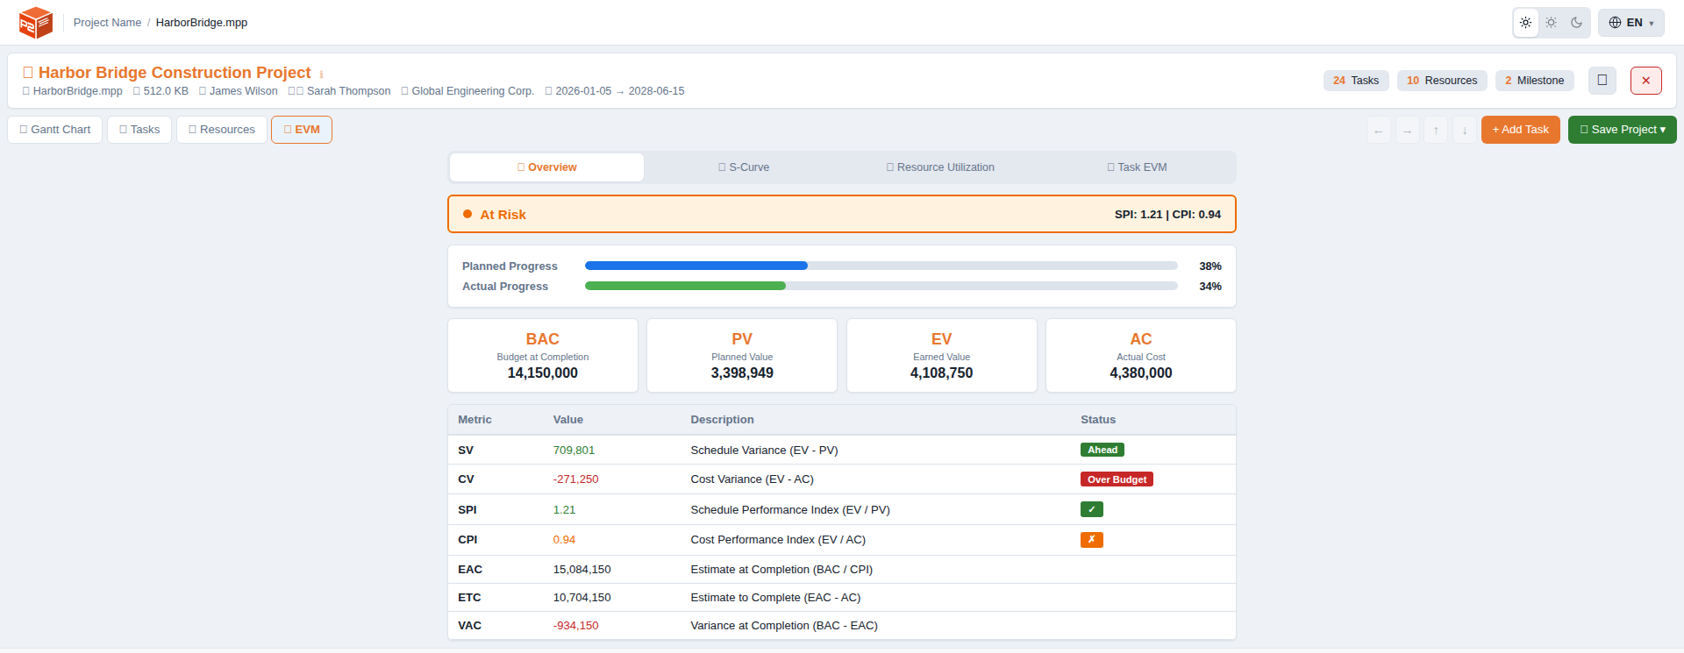Click the Actual Progress green bar

685,286
